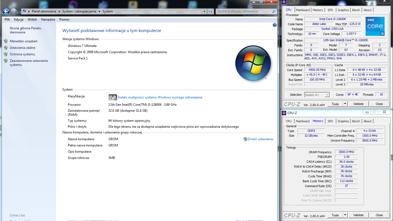Click the Zmień ustawienia link

click(x=260, y=139)
